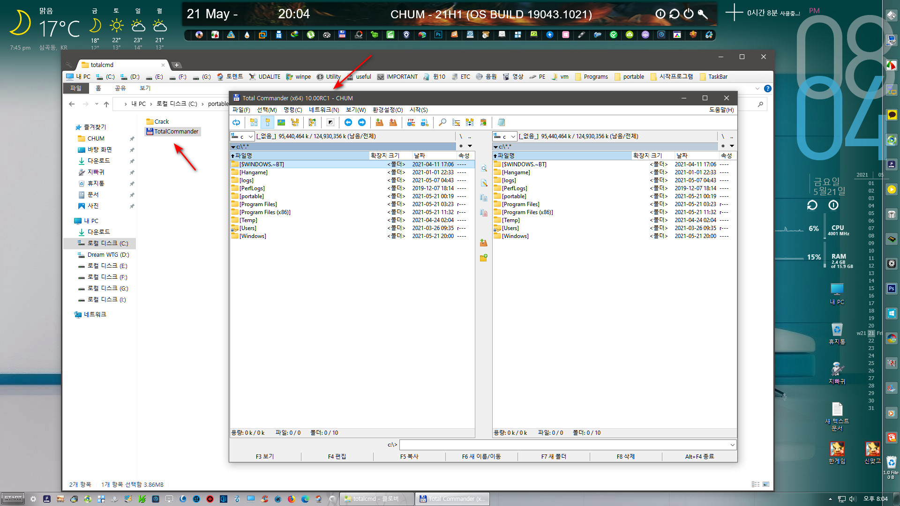Image resolution: width=900 pixels, height=506 pixels.
Task: Enable thumbnail view toolbar icon
Action: [x=281, y=123]
